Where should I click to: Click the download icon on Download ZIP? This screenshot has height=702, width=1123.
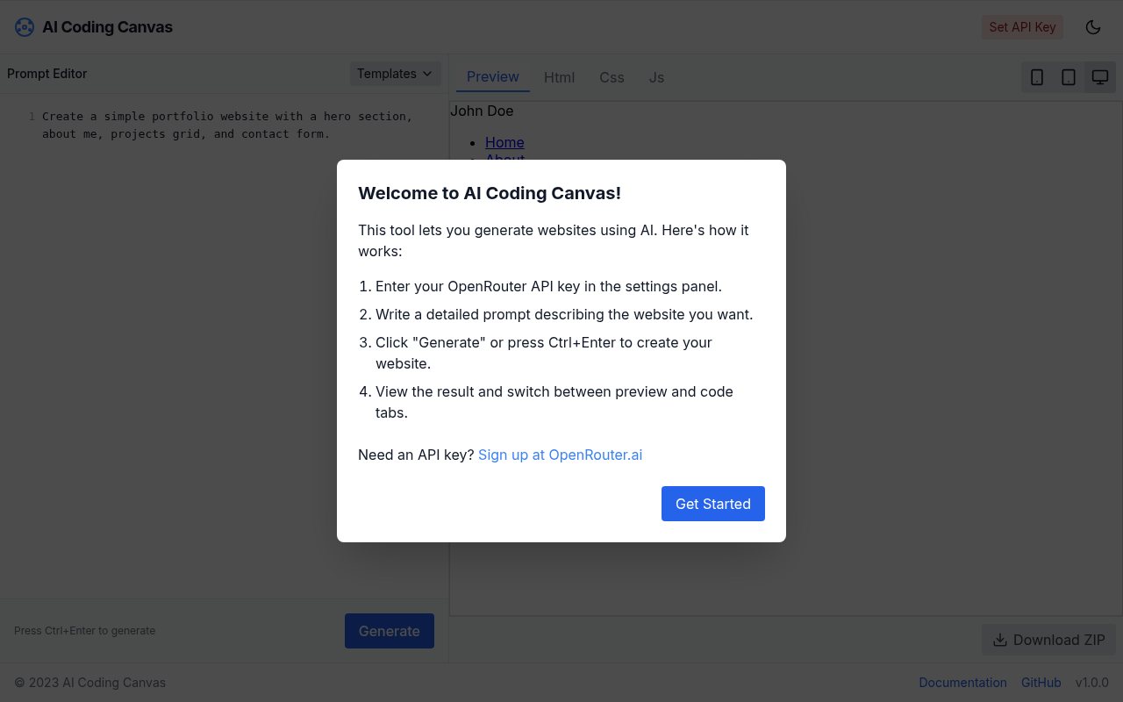pyautogui.click(x=1000, y=640)
